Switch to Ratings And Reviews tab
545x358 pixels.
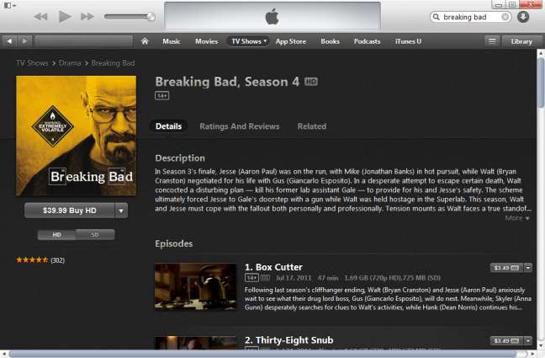[x=240, y=126]
